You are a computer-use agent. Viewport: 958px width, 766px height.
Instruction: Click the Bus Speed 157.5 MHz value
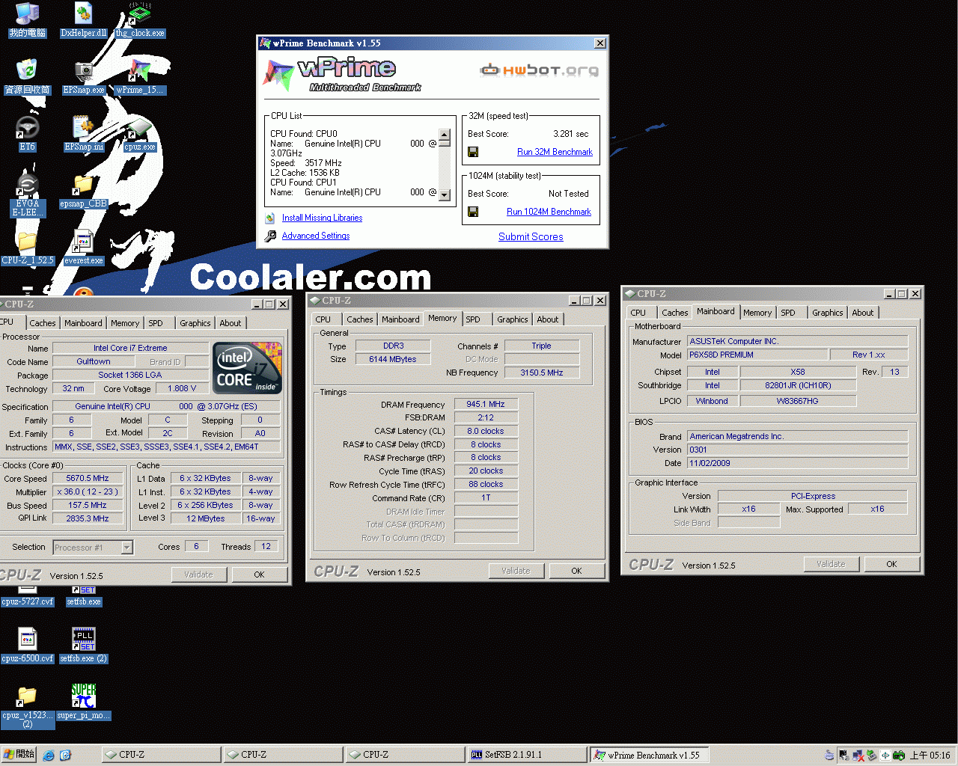[x=88, y=505]
